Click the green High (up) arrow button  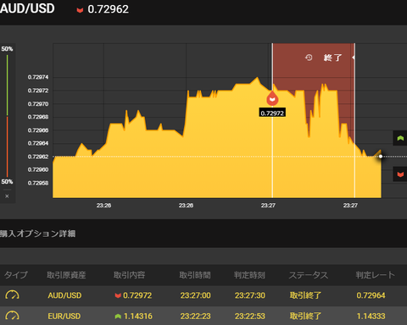400,138
